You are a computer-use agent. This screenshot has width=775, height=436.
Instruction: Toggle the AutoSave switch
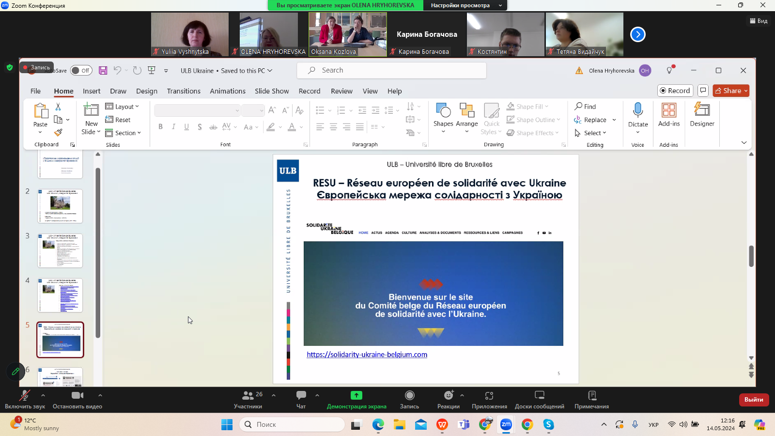[81, 71]
